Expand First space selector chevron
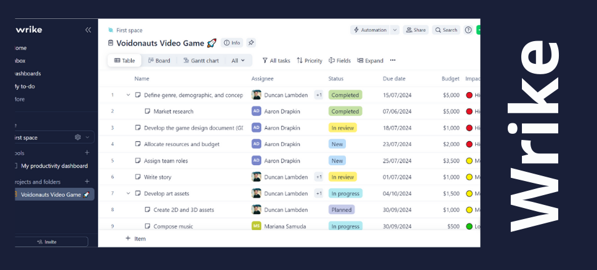The width and height of the screenshot is (597, 270). tap(87, 137)
